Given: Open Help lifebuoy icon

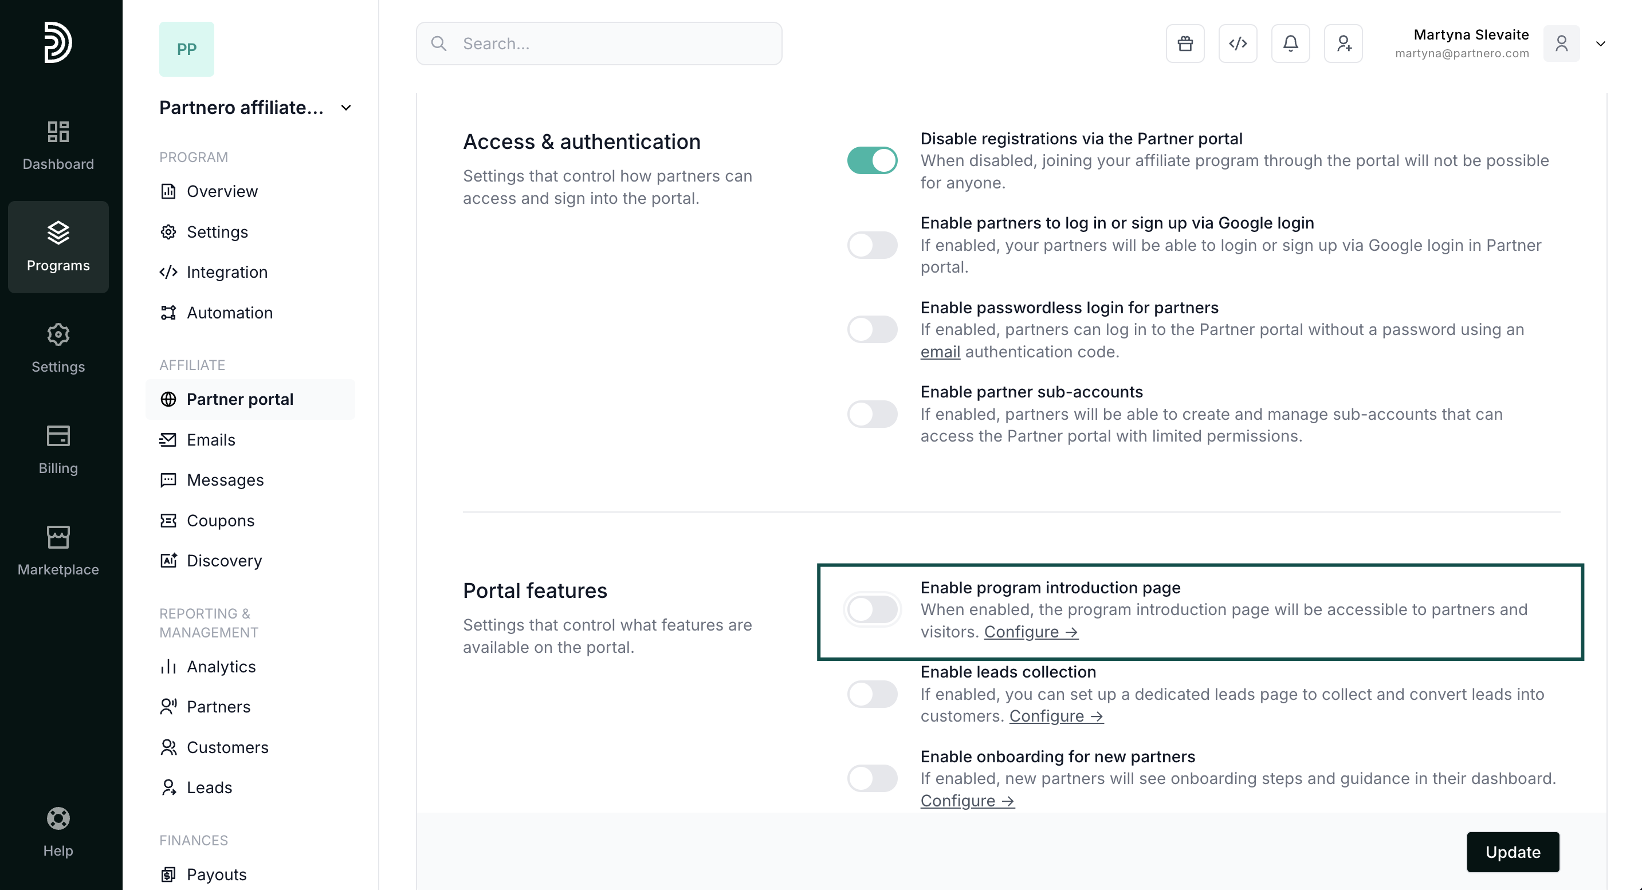Looking at the screenshot, I should [x=58, y=832].
